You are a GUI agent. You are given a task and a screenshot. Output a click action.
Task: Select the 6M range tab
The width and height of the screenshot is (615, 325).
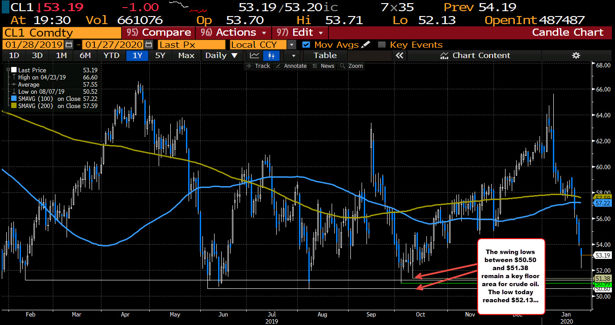point(85,55)
